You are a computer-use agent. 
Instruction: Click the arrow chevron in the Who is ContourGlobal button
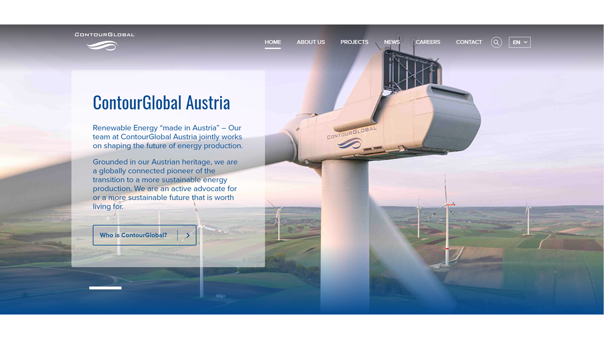click(x=188, y=235)
